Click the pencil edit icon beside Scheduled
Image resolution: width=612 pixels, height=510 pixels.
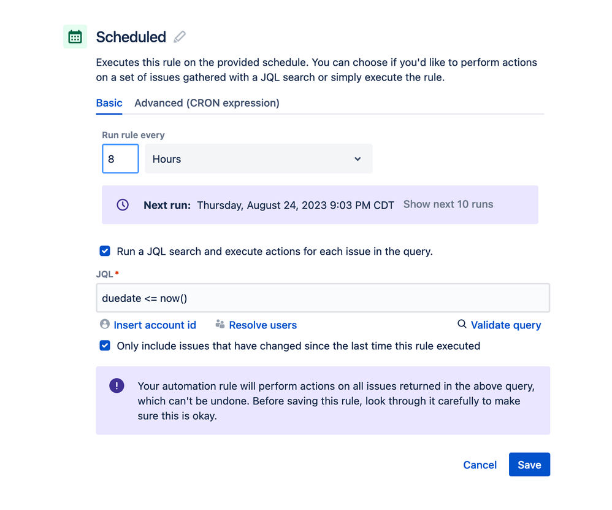click(180, 37)
